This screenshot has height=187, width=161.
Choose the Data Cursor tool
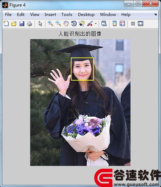pyautogui.click(x=82, y=23)
